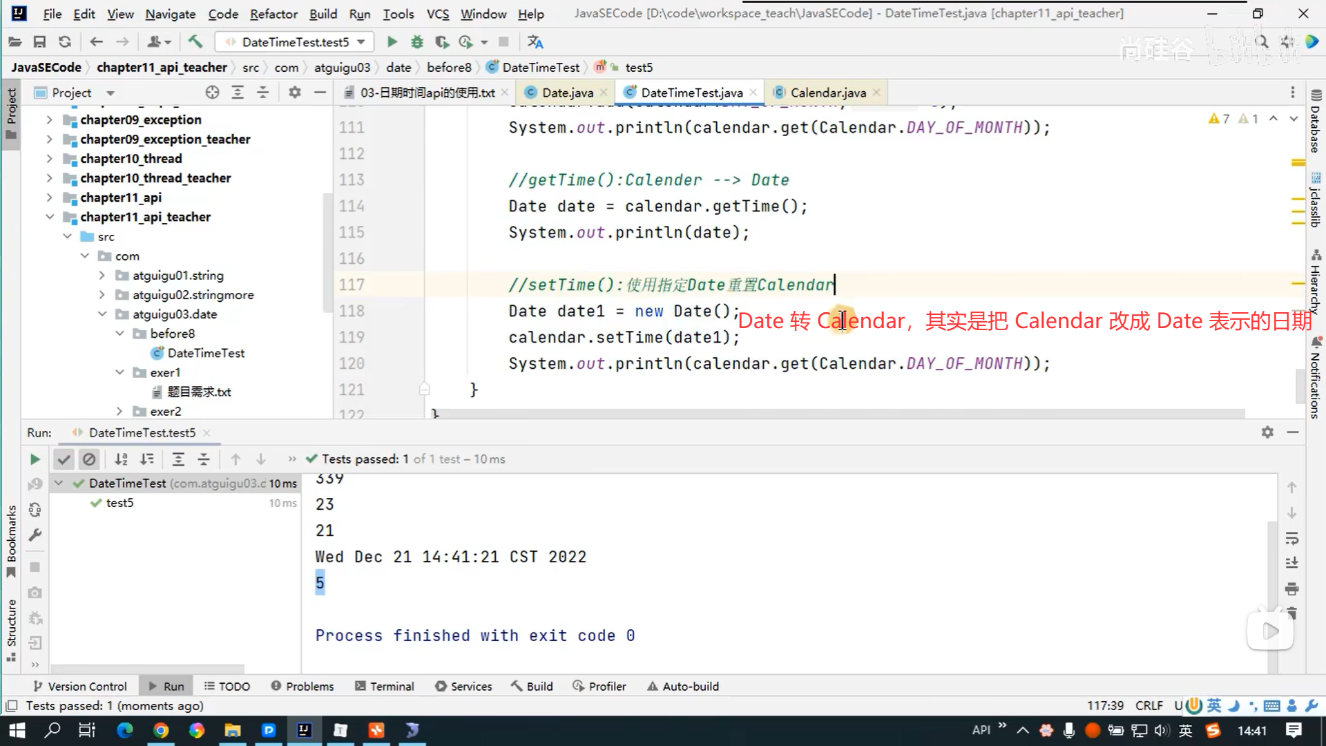Open Chrome from the Windows taskbar
Viewport: 1326px width, 746px height.
(x=161, y=730)
